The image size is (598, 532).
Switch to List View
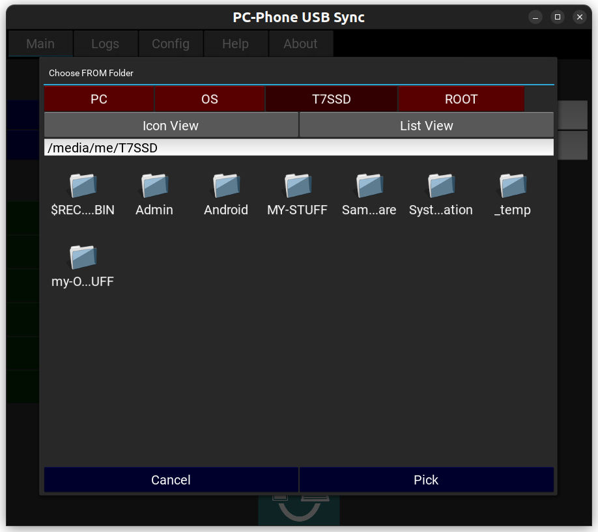tap(426, 125)
